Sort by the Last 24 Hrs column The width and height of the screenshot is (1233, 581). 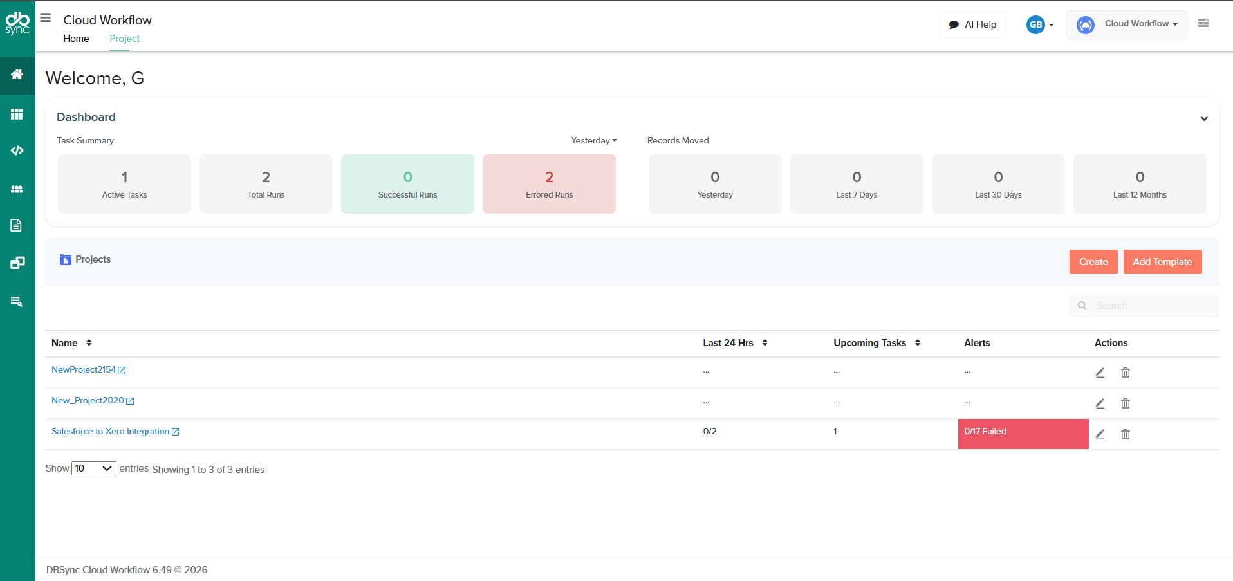[735, 343]
